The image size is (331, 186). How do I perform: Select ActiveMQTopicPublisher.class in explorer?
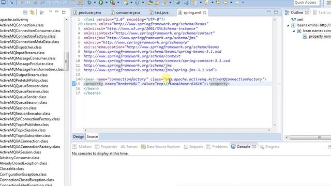24,125
